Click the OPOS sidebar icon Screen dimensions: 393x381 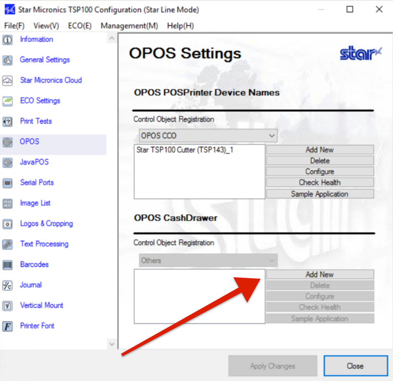click(8, 142)
